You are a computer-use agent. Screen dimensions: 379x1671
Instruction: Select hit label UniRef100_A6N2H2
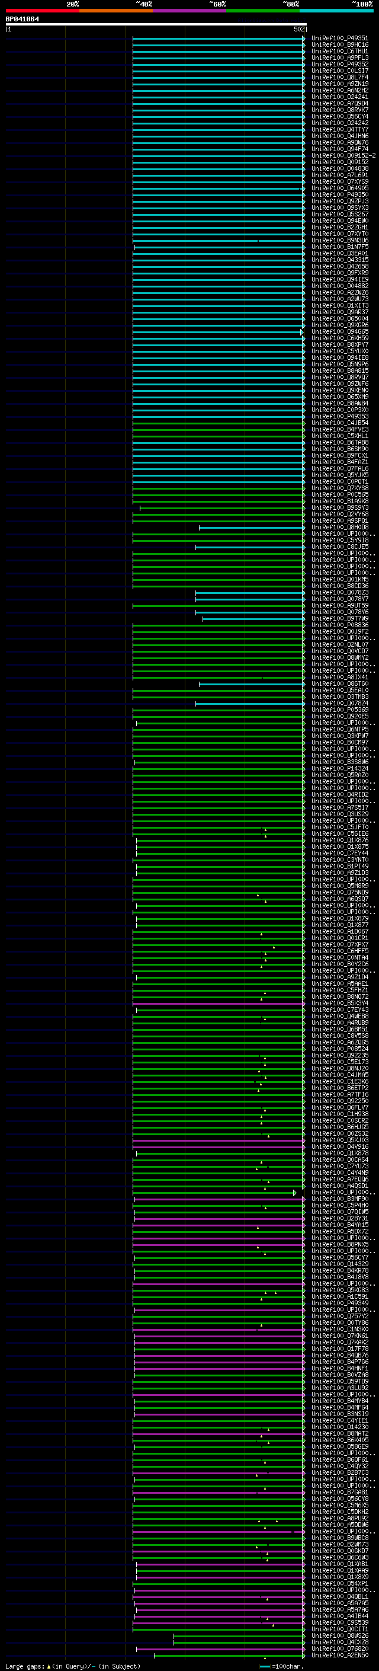[339, 90]
